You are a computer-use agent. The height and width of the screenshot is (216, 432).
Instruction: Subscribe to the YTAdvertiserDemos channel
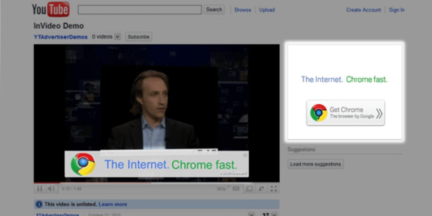[138, 37]
